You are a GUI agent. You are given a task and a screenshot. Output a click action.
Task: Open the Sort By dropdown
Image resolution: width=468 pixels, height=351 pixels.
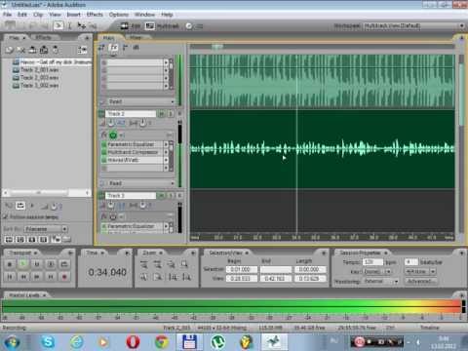coord(46,229)
